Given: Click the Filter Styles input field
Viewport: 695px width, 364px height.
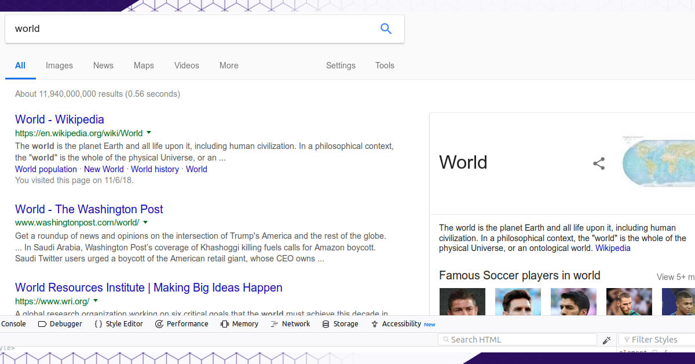Looking at the screenshot, I should [x=657, y=340].
